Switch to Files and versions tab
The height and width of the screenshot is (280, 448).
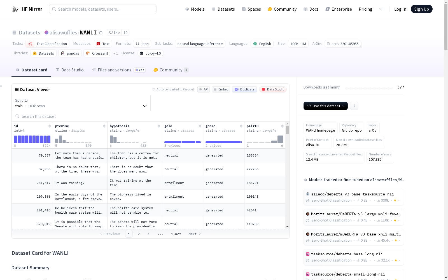[x=114, y=70]
